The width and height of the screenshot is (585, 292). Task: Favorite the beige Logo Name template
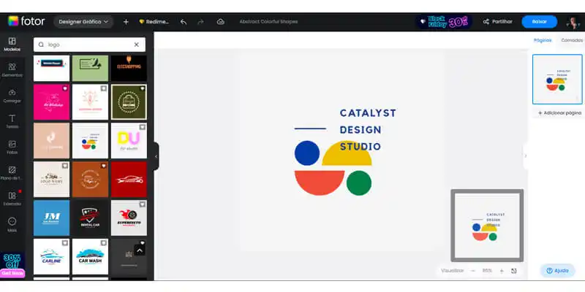(x=65, y=166)
